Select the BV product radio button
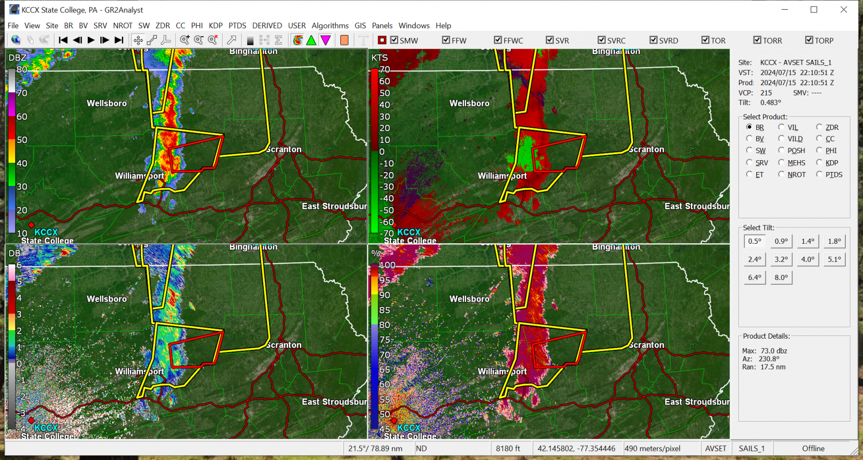 749,139
